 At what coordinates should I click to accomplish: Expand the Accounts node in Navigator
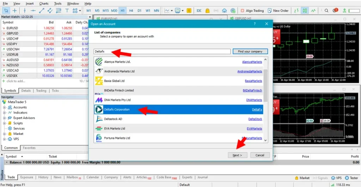4,107
